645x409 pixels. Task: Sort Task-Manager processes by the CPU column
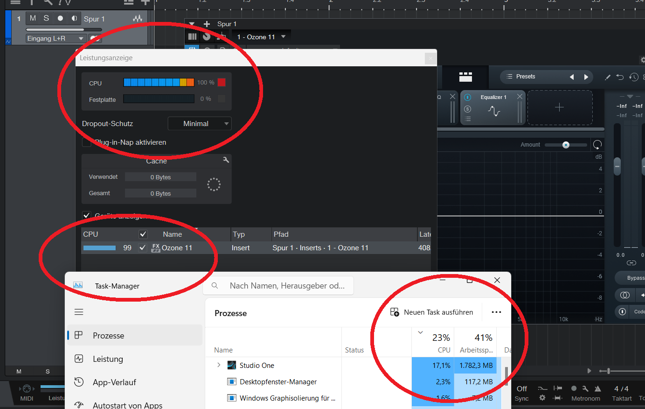(x=433, y=342)
